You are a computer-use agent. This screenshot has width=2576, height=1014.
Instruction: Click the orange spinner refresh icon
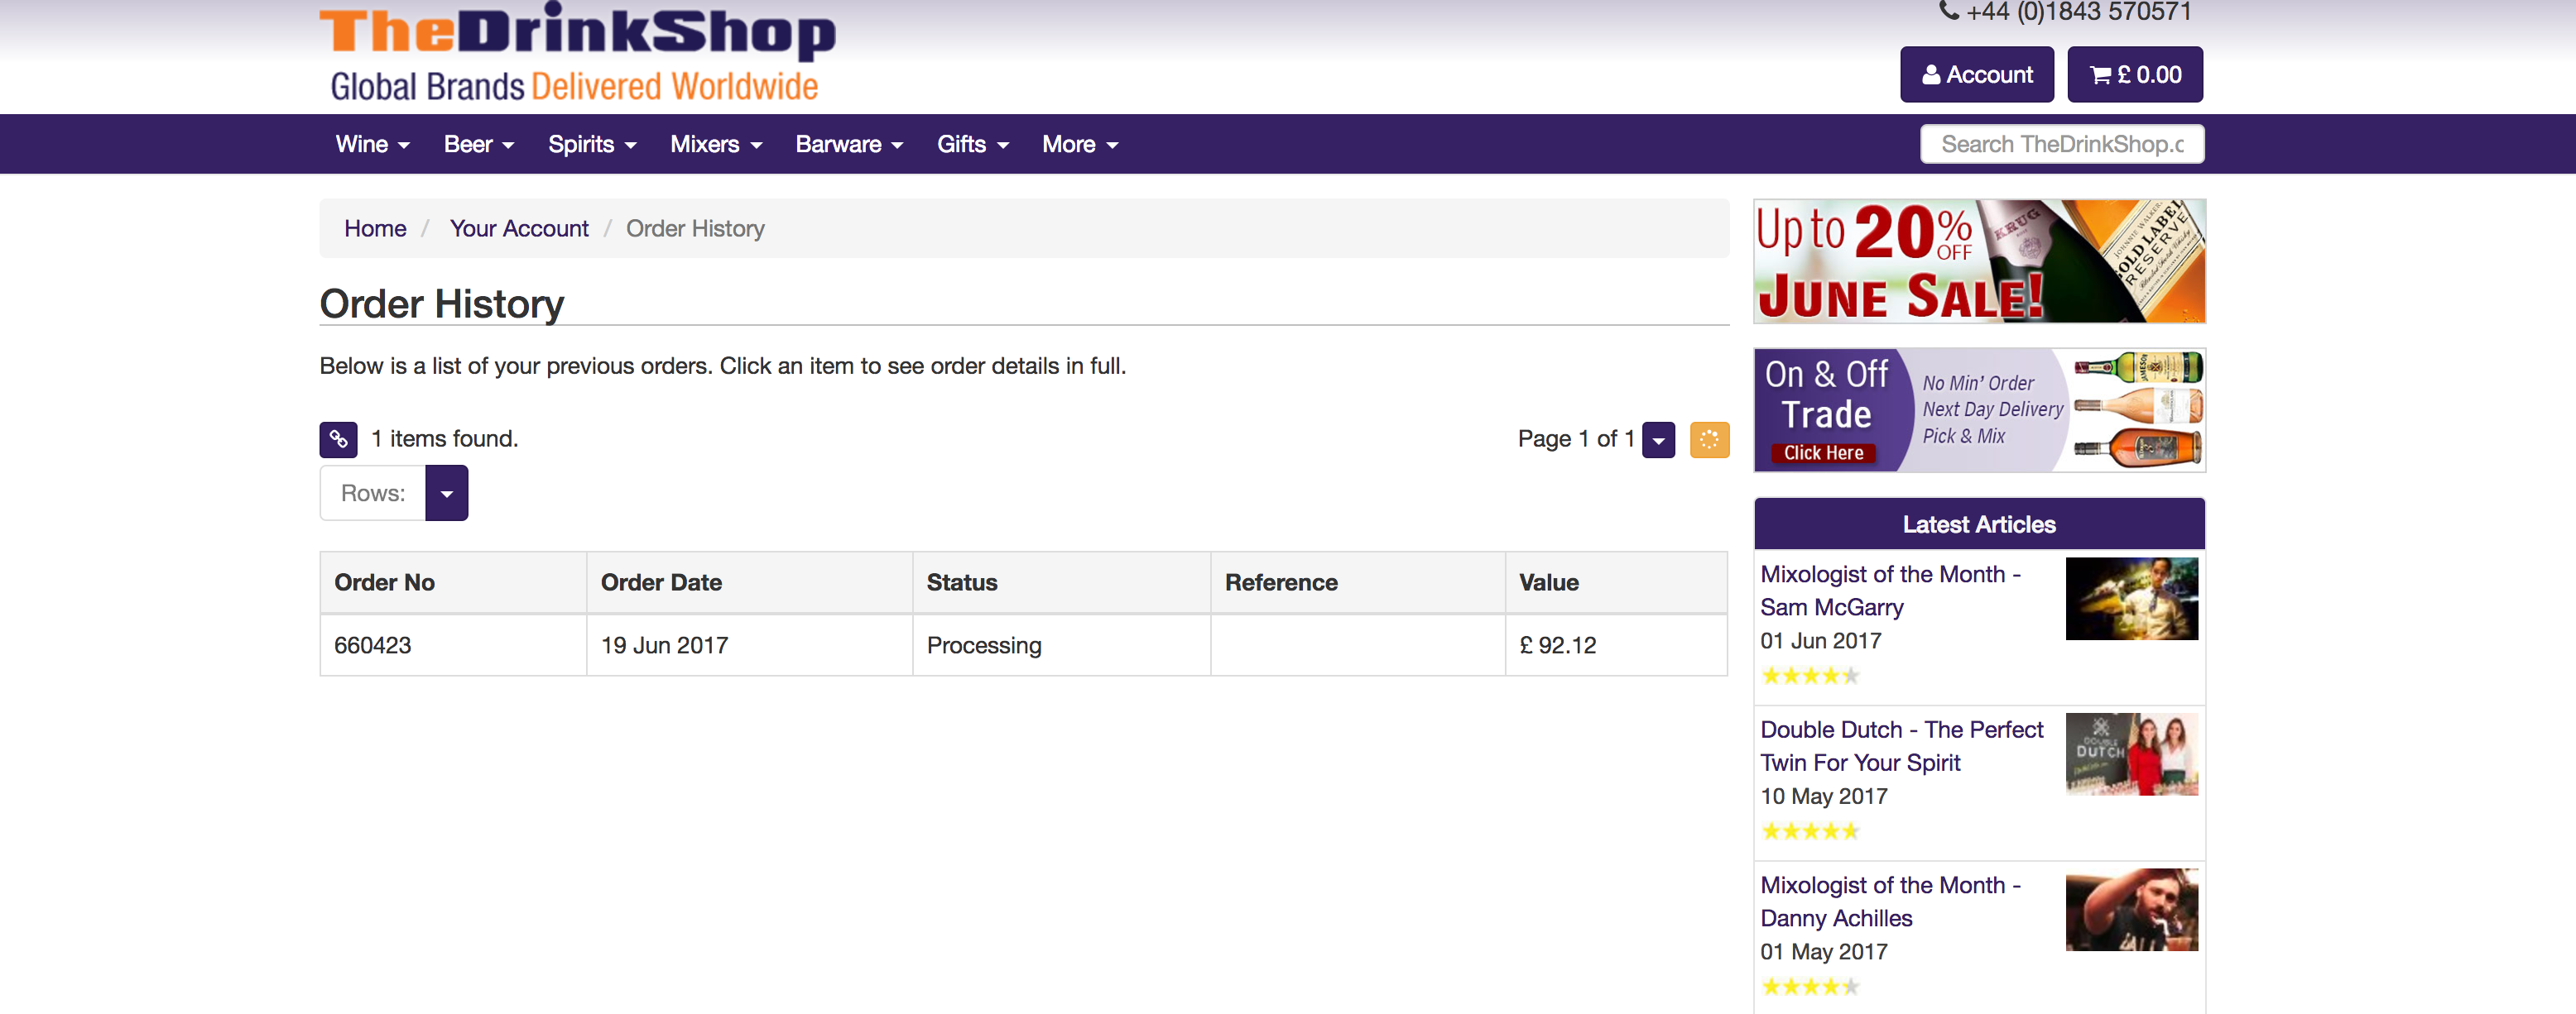click(1709, 438)
